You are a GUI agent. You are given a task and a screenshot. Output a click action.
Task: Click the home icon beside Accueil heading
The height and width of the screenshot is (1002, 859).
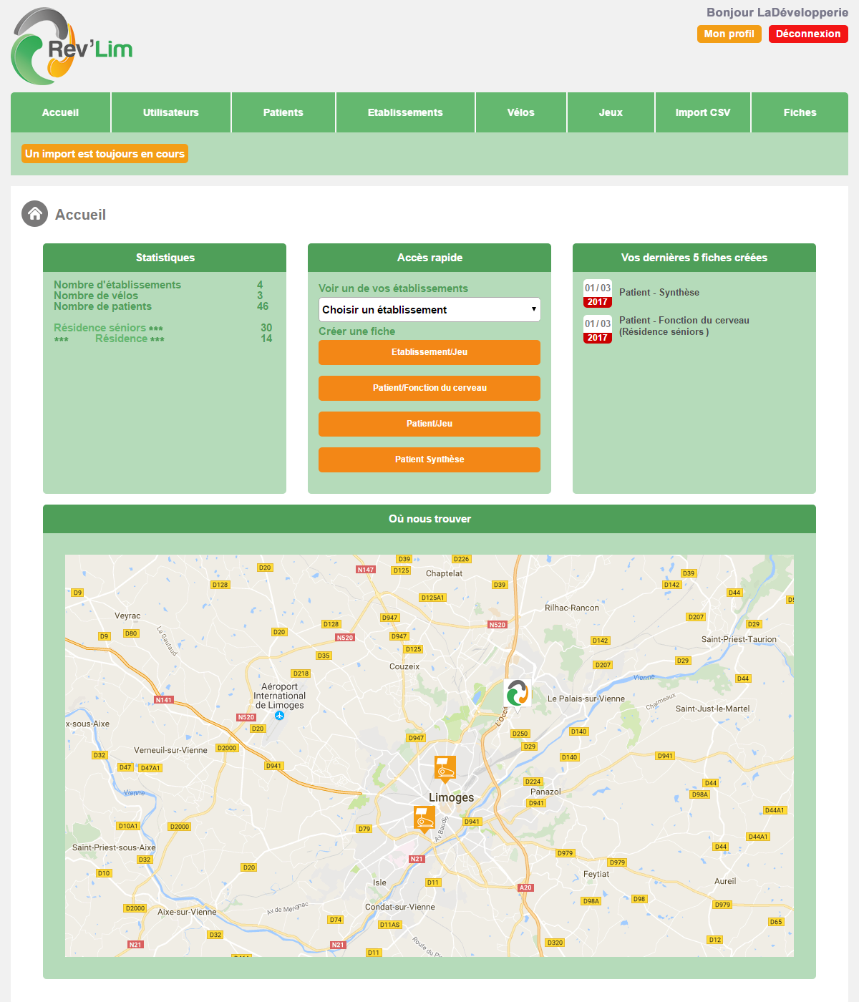pyautogui.click(x=34, y=214)
